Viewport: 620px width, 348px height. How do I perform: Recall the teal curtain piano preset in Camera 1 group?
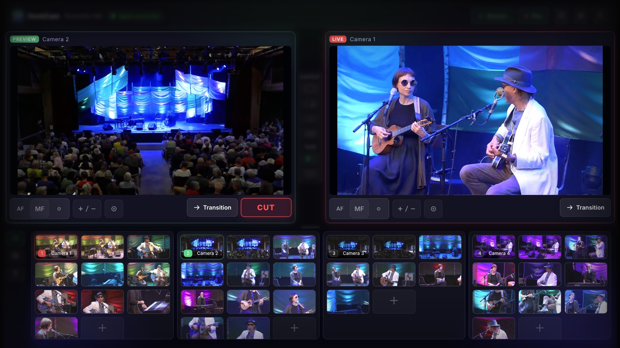coord(103,275)
